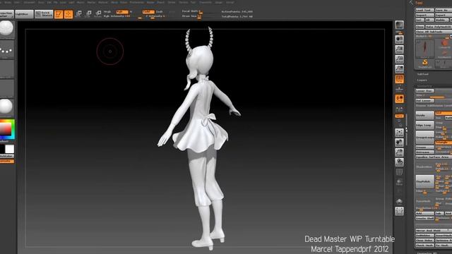452x254 pixels.
Task: Toggle PolyF polyframe display
Action: click(x=399, y=172)
